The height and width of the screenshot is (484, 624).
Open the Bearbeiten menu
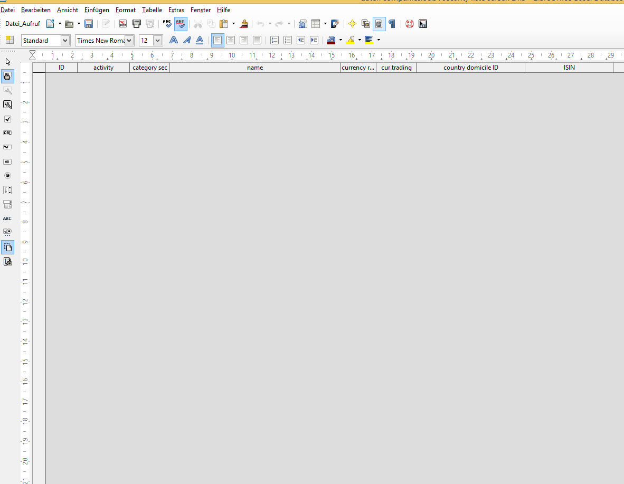click(36, 10)
